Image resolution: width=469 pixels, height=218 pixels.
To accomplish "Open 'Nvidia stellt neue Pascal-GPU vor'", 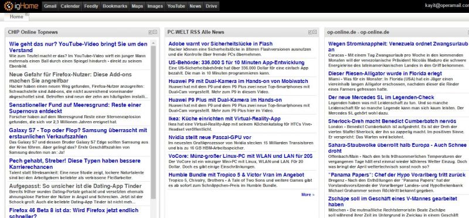I will point(210,137).
